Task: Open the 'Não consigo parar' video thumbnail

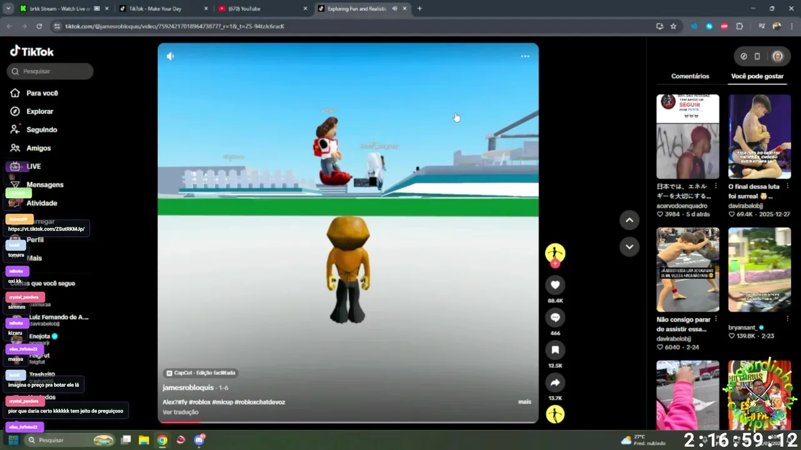Action: tap(688, 269)
